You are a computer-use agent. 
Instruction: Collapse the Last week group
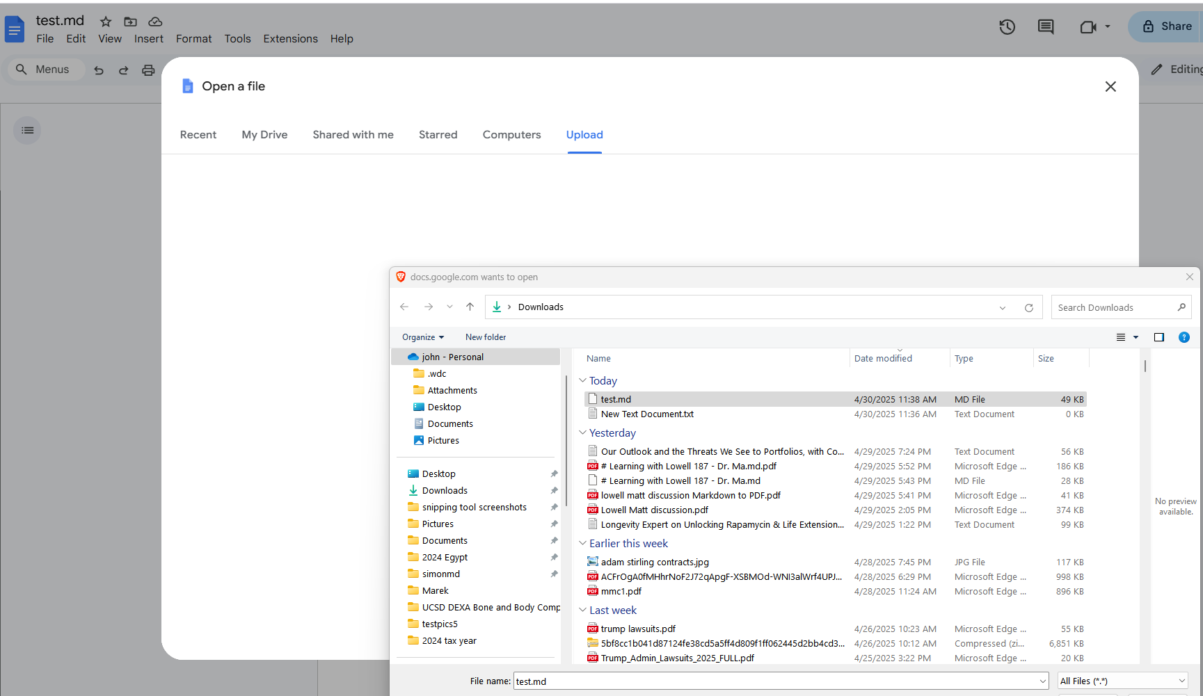[582, 610]
